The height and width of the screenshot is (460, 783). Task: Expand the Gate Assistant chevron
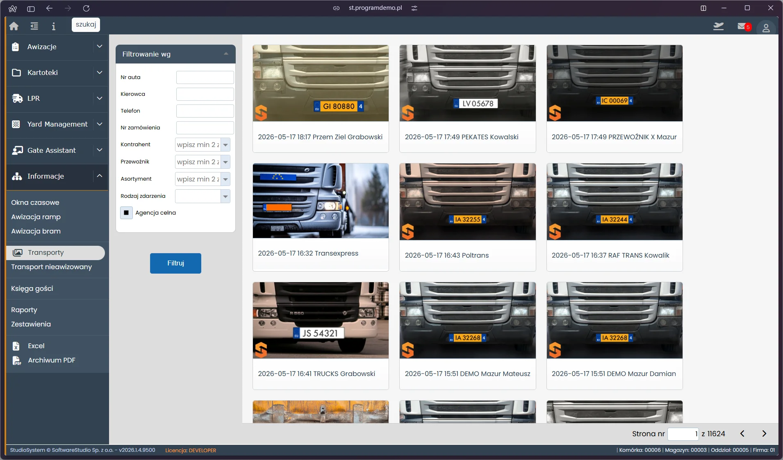click(100, 150)
